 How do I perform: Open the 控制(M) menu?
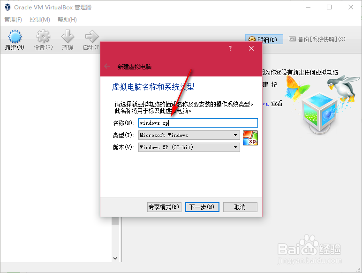tap(40, 20)
